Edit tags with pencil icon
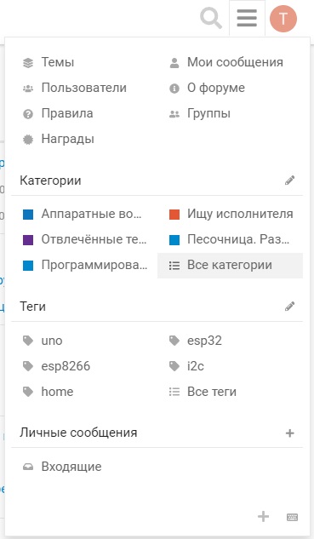 tap(289, 307)
